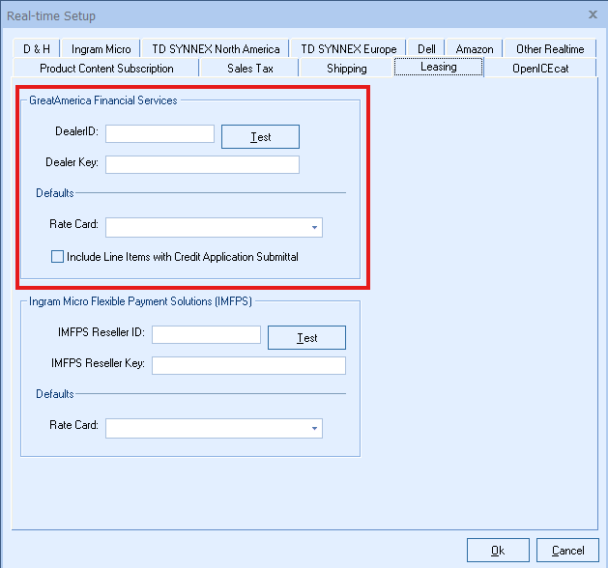
Task: Click the Test button beside DealerID
Action: [x=260, y=137]
